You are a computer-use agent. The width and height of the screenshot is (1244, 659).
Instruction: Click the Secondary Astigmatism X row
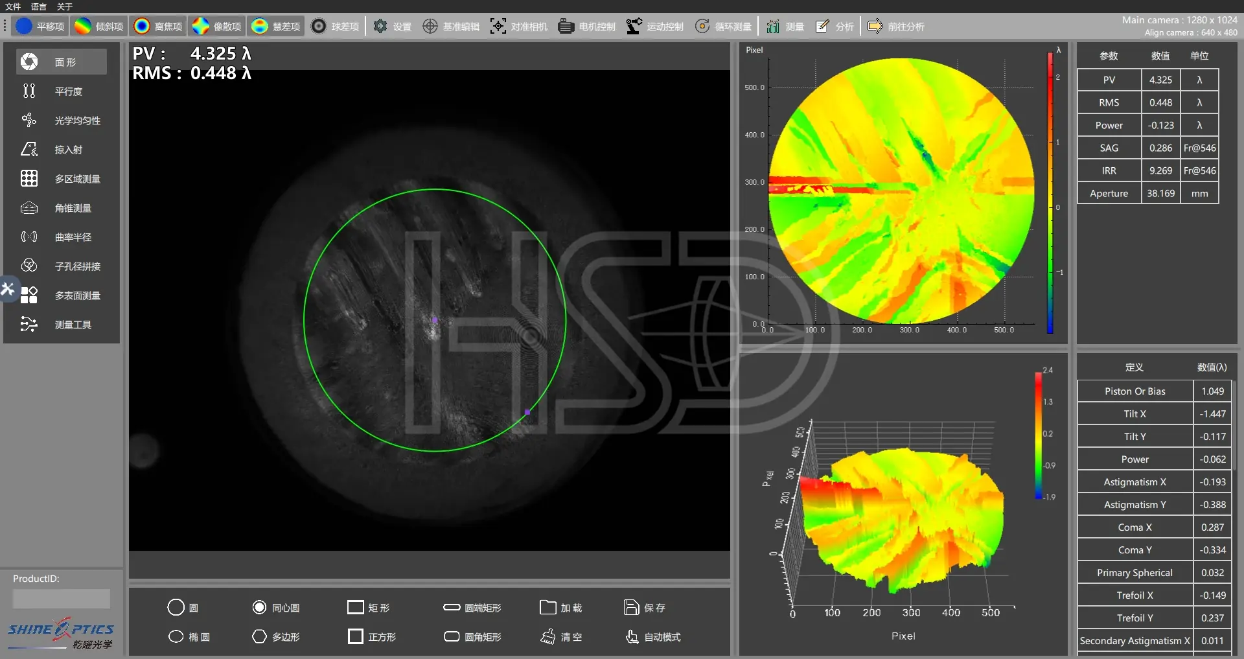pyautogui.click(x=1155, y=641)
